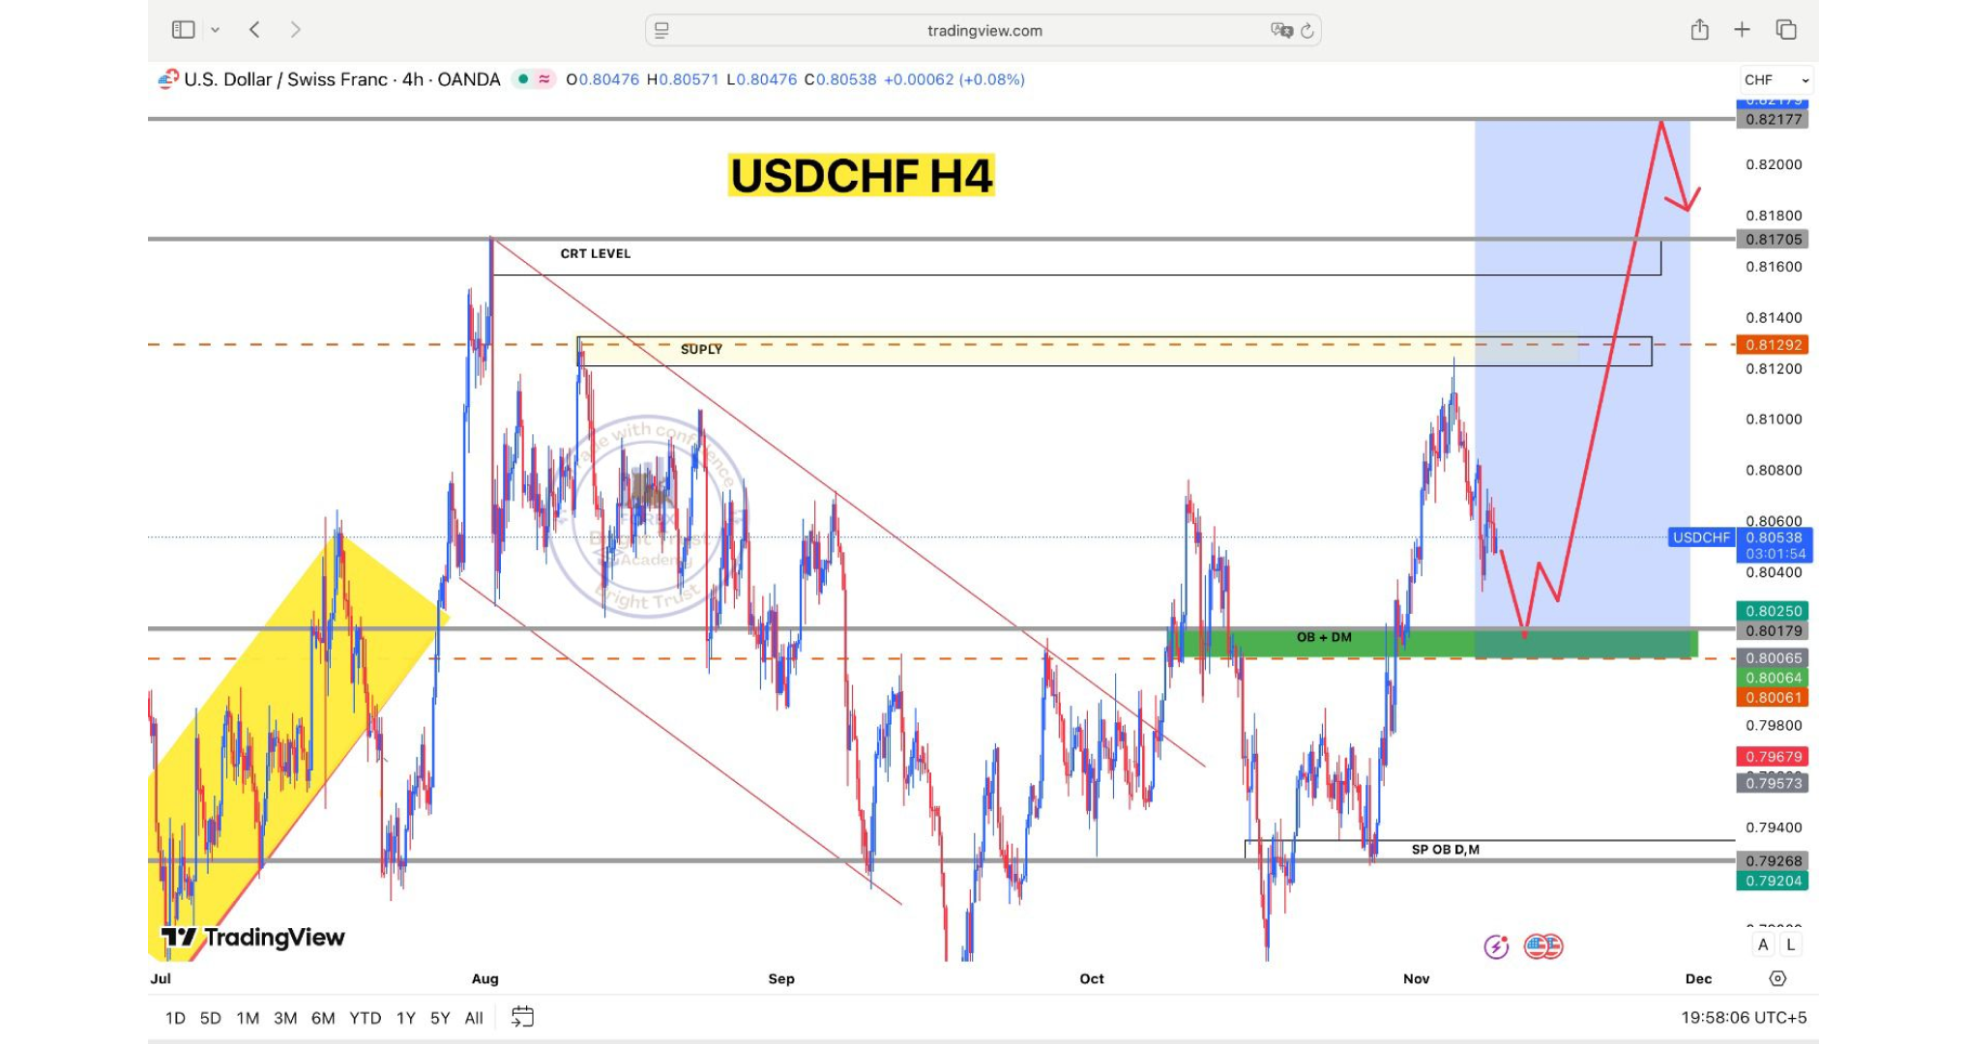Click the tradingview.com address field
1967x1044 pixels.
(983, 31)
